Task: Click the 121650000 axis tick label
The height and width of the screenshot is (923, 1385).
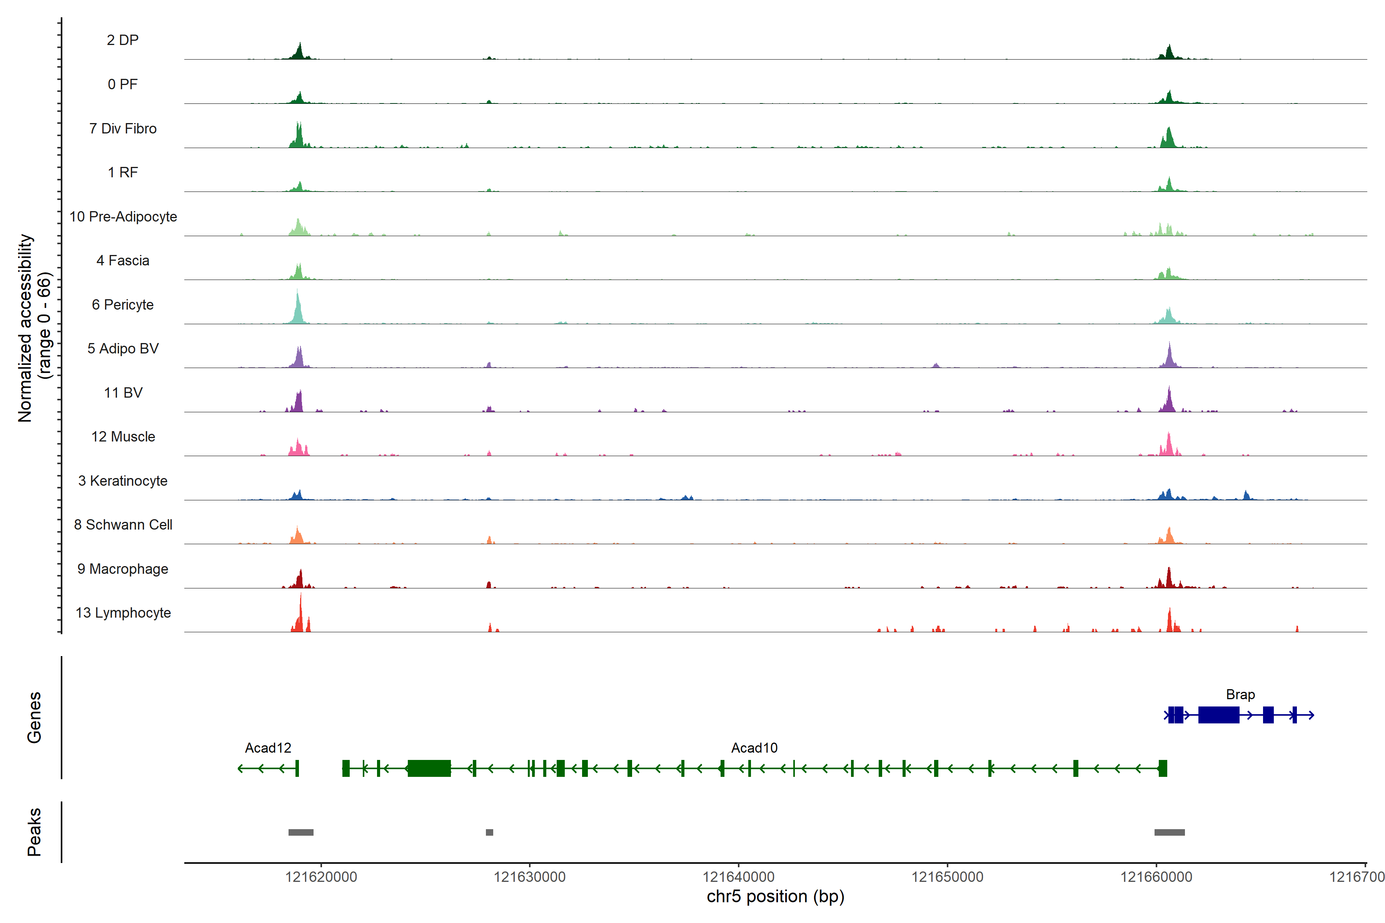Action: pyautogui.click(x=947, y=877)
